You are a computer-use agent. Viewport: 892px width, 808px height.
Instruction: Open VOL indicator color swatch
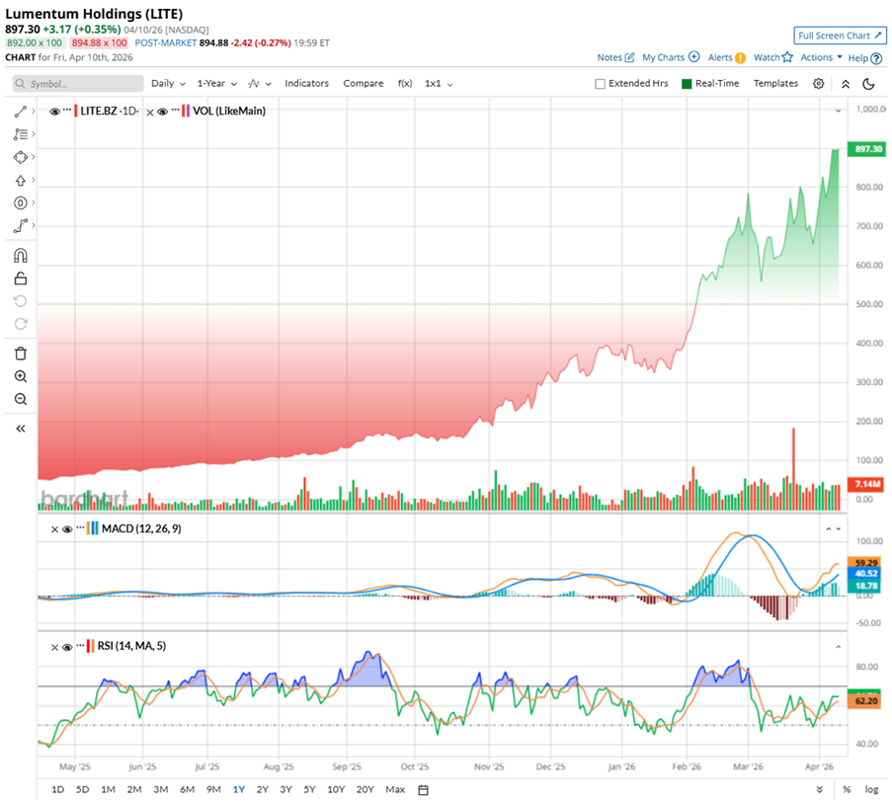[x=185, y=111]
